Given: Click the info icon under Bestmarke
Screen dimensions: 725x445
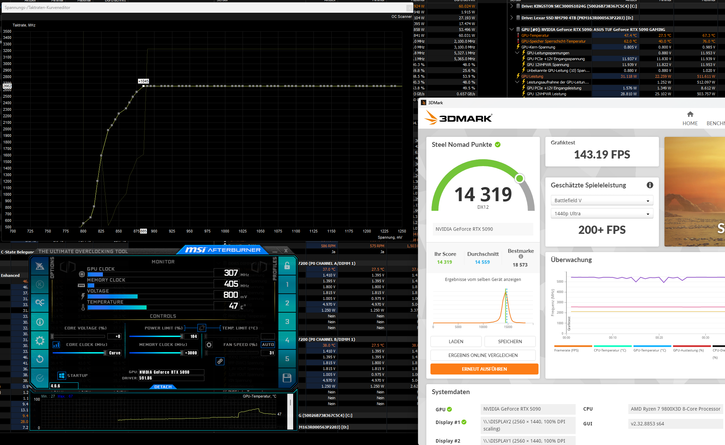Looking at the screenshot, I should [x=521, y=257].
